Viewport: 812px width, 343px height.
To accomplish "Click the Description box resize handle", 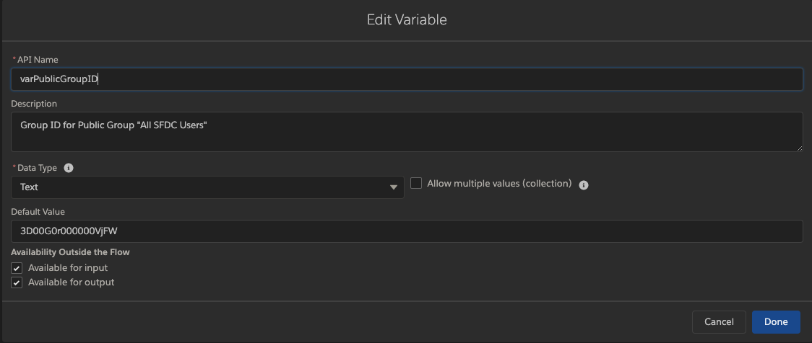I will [x=799, y=148].
